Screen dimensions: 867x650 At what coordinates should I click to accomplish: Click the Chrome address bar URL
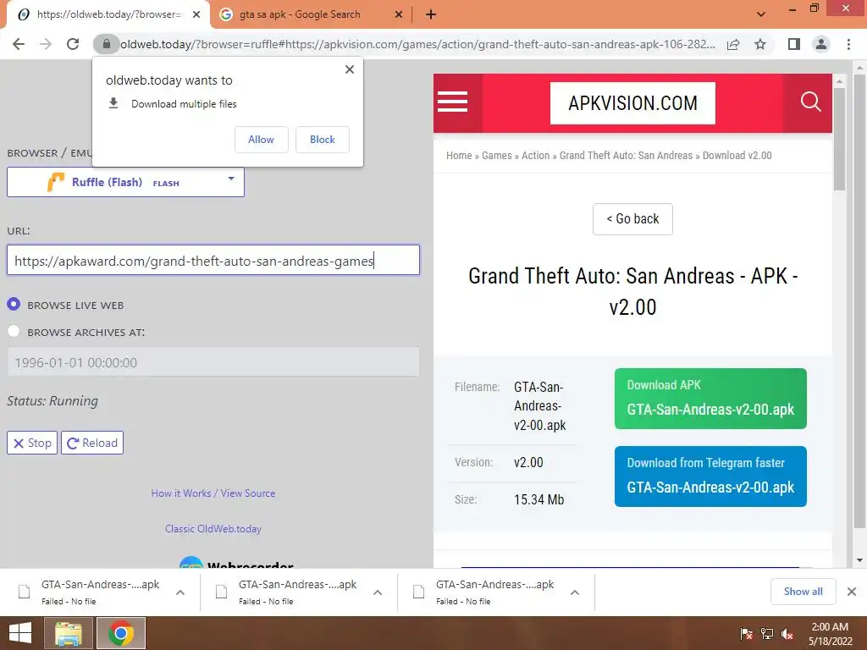point(418,44)
